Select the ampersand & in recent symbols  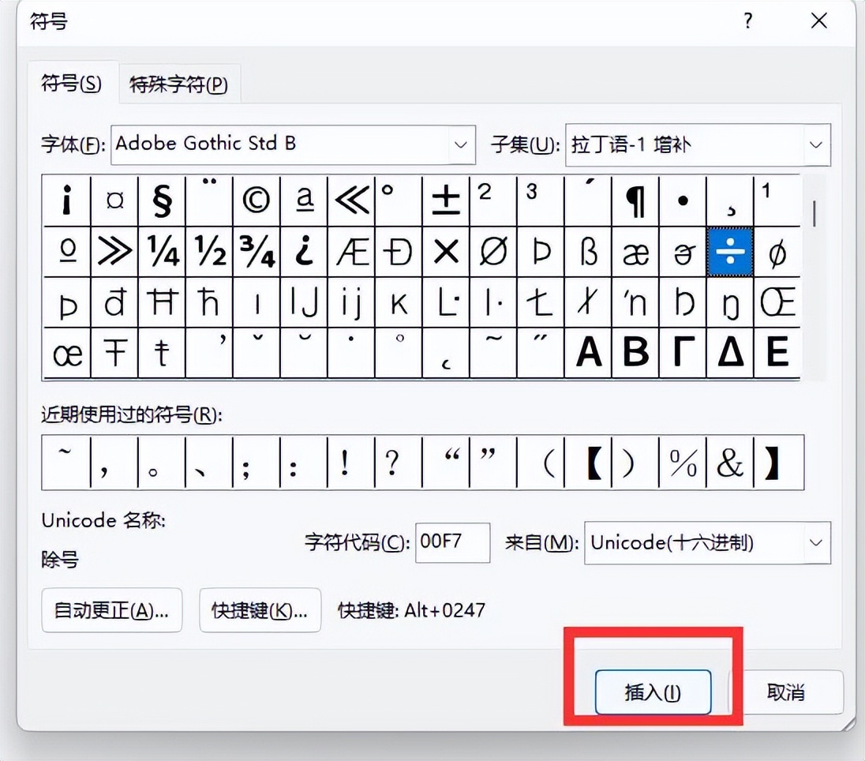pos(730,463)
